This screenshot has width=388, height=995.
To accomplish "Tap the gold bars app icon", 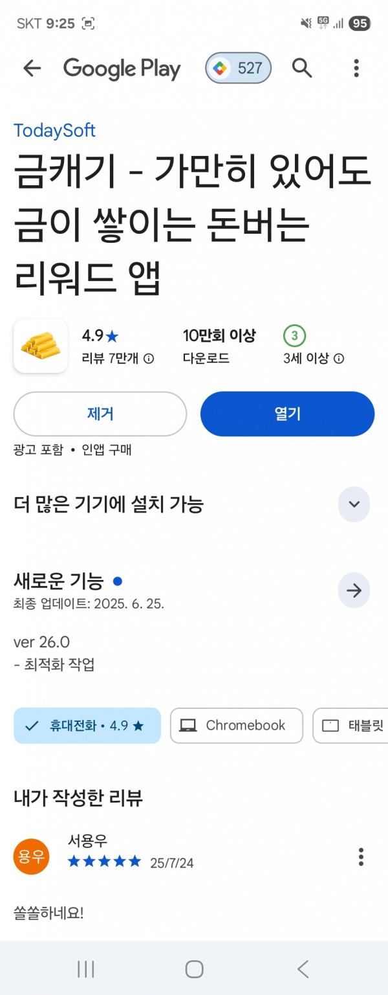I will 41,346.
